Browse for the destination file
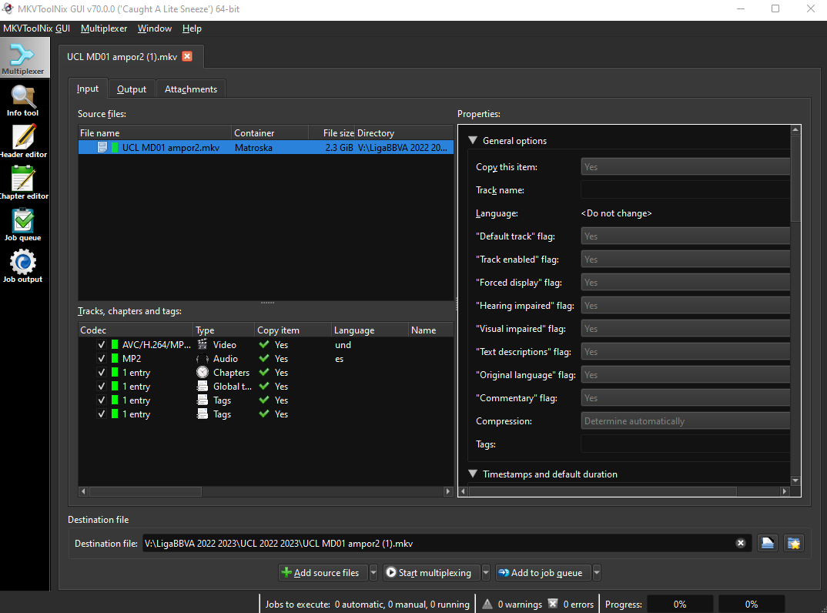This screenshot has width=827, height=613. (768, 543)
